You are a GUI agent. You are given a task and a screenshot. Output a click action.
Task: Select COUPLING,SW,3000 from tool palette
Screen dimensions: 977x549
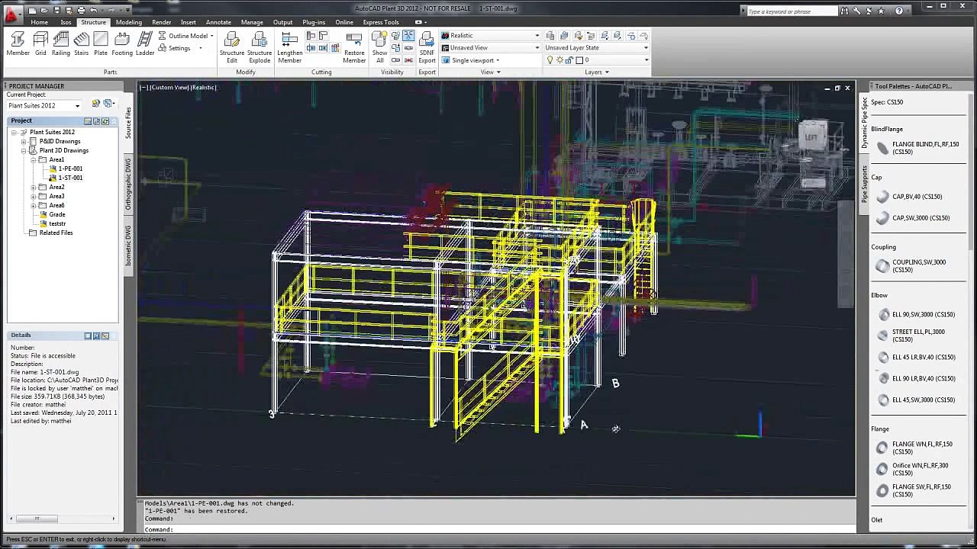click(x=912, y=266)
